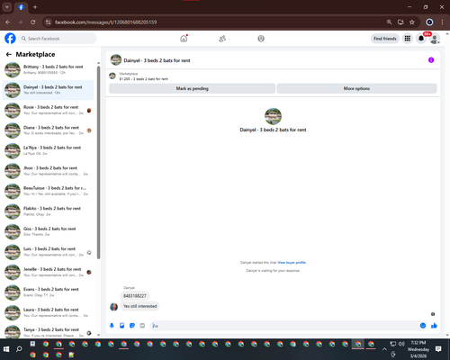Click the zoom magnifier icon in the address bar
This screenshot has height=360, width=450.
[389, 22]
